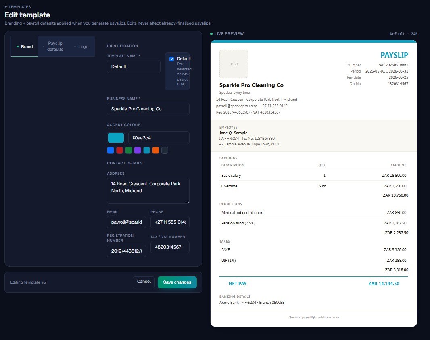430x340 pixels.
Task: Click the 'Basic salary' earnings row
Action: coord(314,176)
